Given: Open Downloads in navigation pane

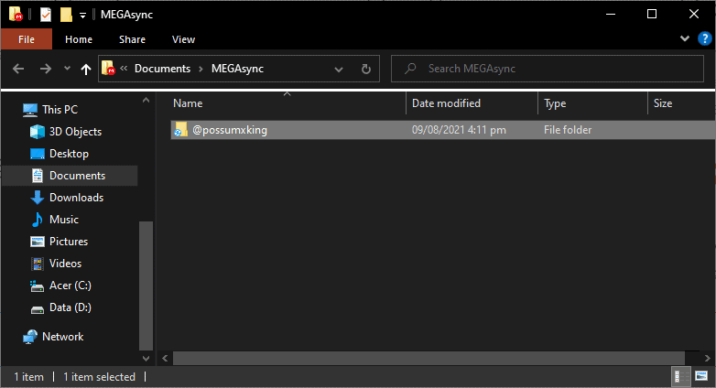Looking at the screenshot, I should [x=76, y=198].
